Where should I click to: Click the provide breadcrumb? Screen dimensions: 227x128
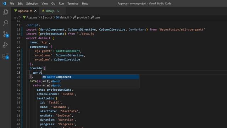point(80,17)
